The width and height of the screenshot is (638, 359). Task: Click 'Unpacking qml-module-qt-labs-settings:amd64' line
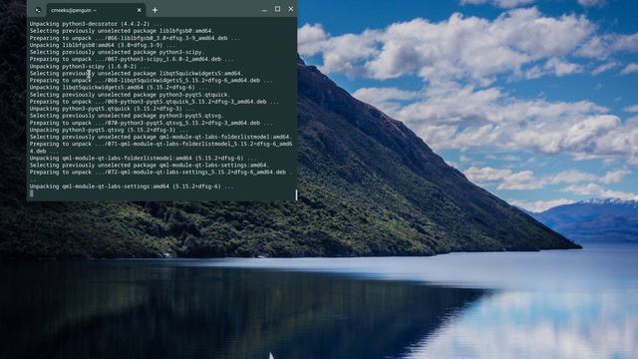[132, 186]
